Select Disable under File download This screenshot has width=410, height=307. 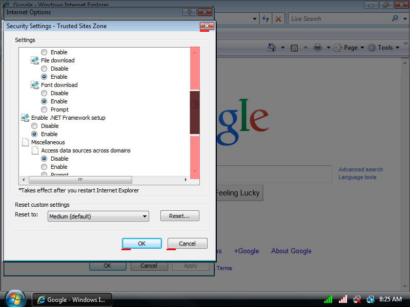[44, 69]
